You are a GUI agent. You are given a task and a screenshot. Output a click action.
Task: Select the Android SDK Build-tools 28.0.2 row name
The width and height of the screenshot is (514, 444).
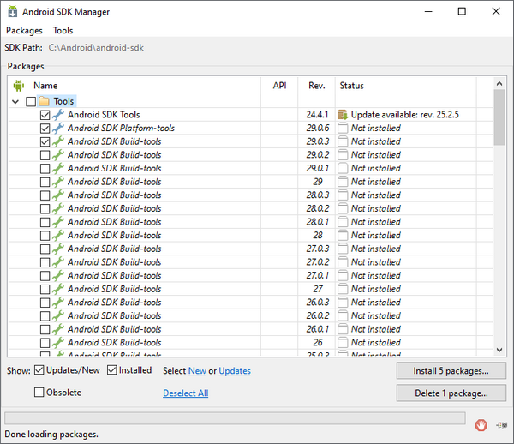pyautogui.click(x=115, y=208)
